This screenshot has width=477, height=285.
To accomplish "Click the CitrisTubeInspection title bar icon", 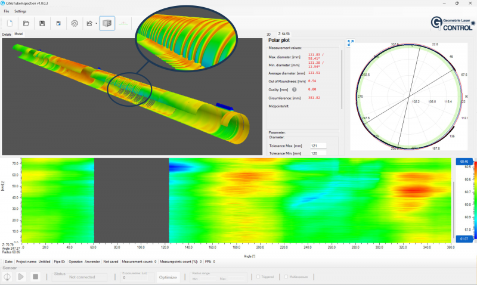I will [3, 3].
